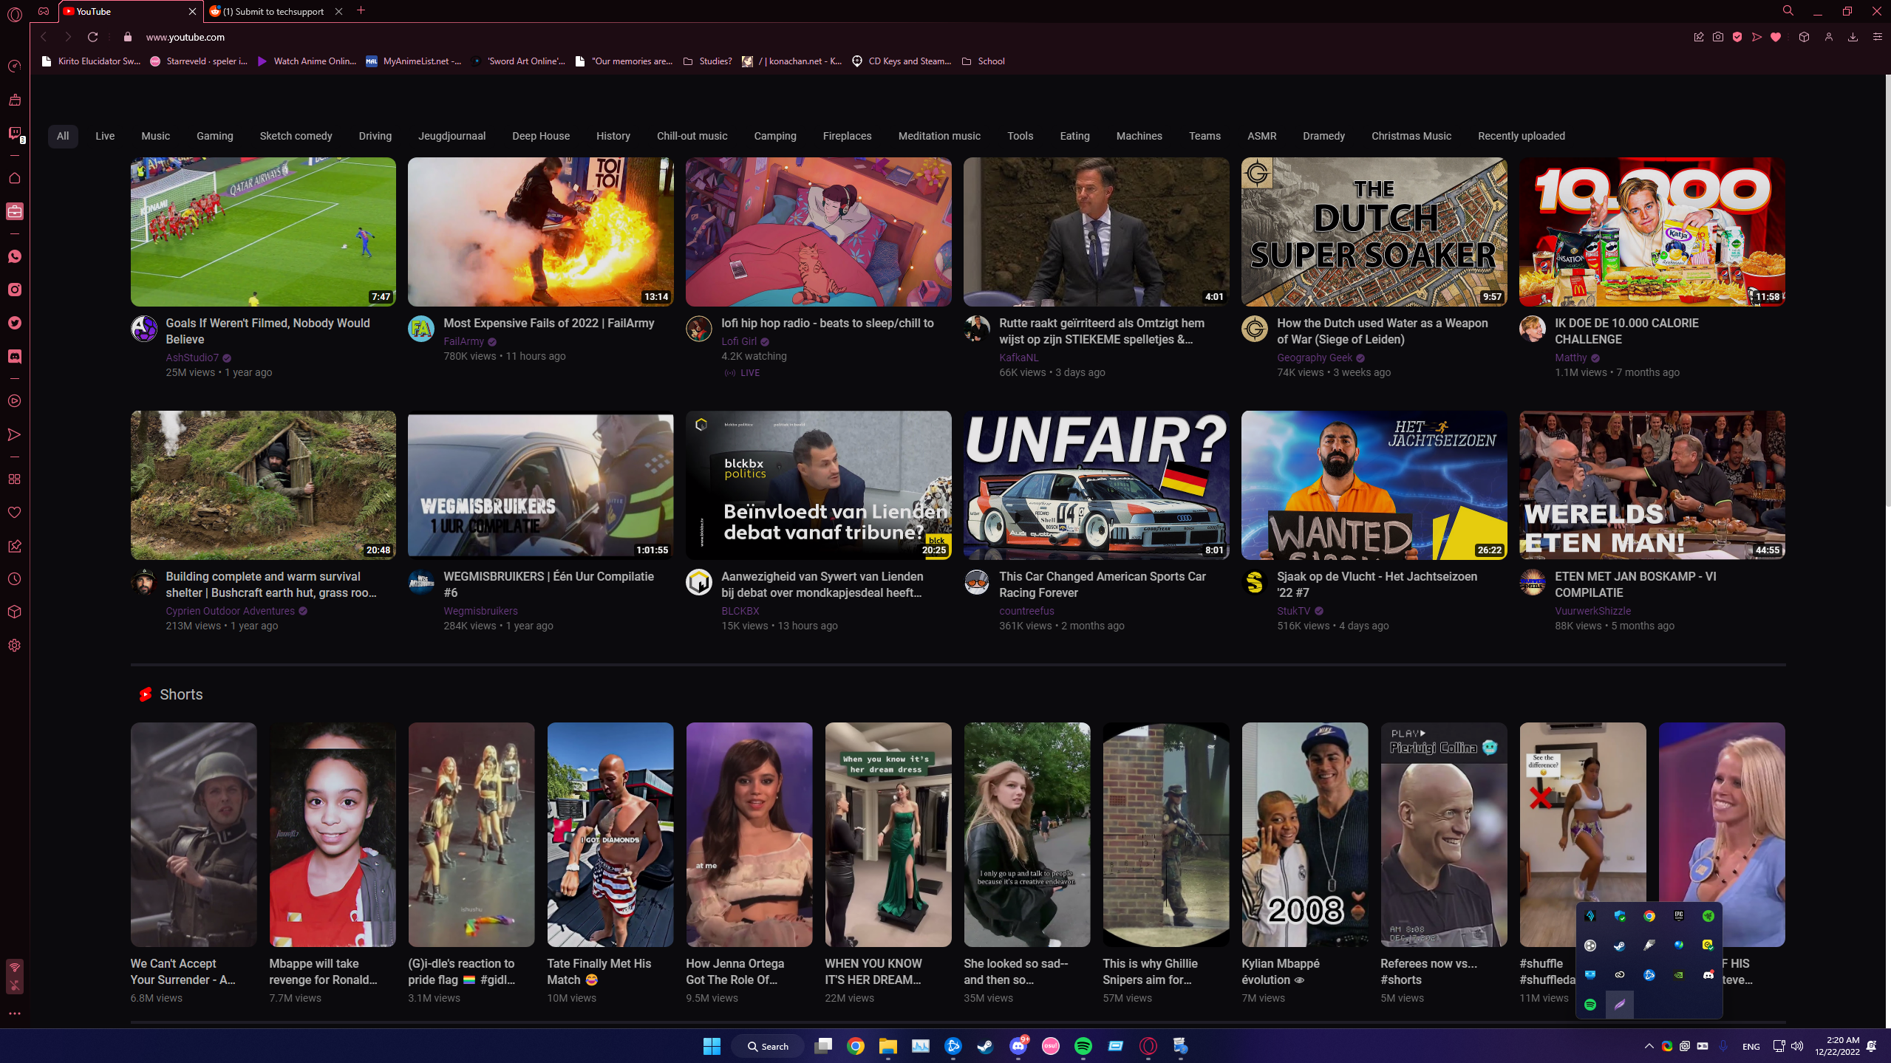
Task: Open the Dutch Super Soaker video thumbnail
Action: pos(1374,232)
